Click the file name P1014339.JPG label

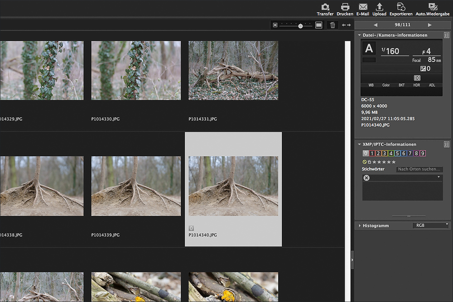pos(106,235)
